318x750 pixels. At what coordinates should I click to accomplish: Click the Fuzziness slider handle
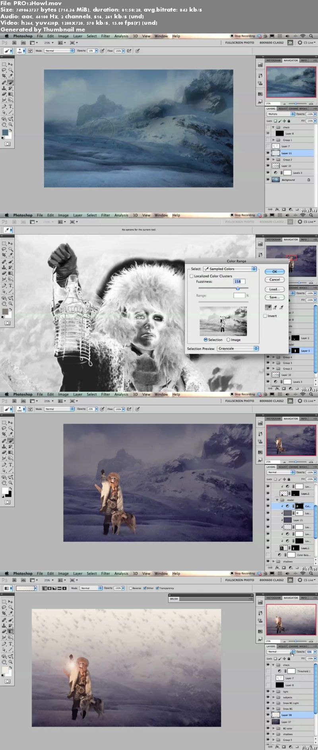pyautogui.click(x=238, y=288)
